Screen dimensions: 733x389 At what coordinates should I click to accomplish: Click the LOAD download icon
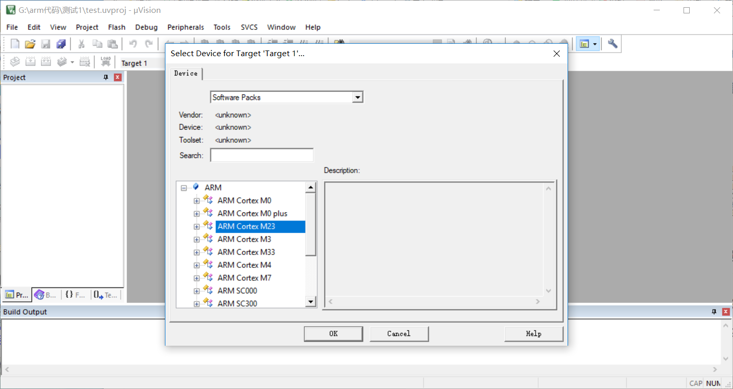106,62
